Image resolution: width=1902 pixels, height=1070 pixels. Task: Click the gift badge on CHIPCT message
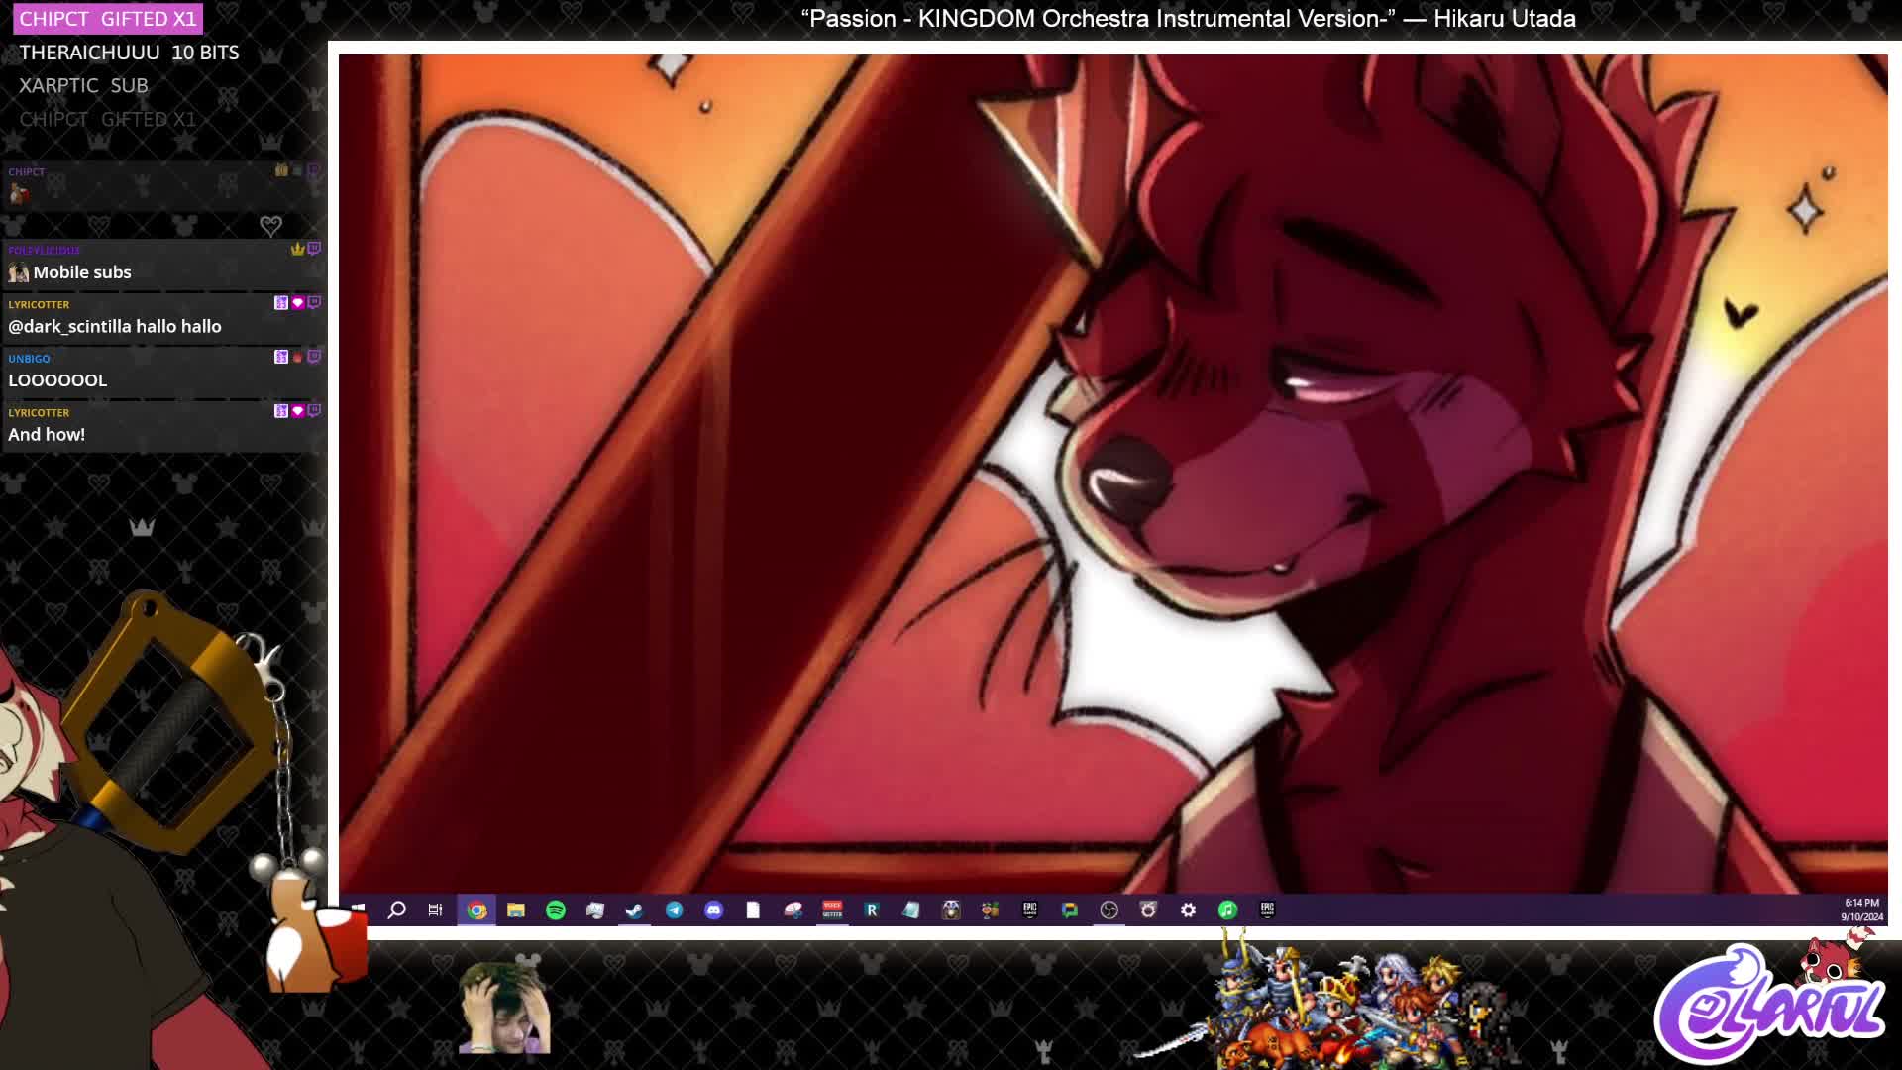(x=281, y=170)
